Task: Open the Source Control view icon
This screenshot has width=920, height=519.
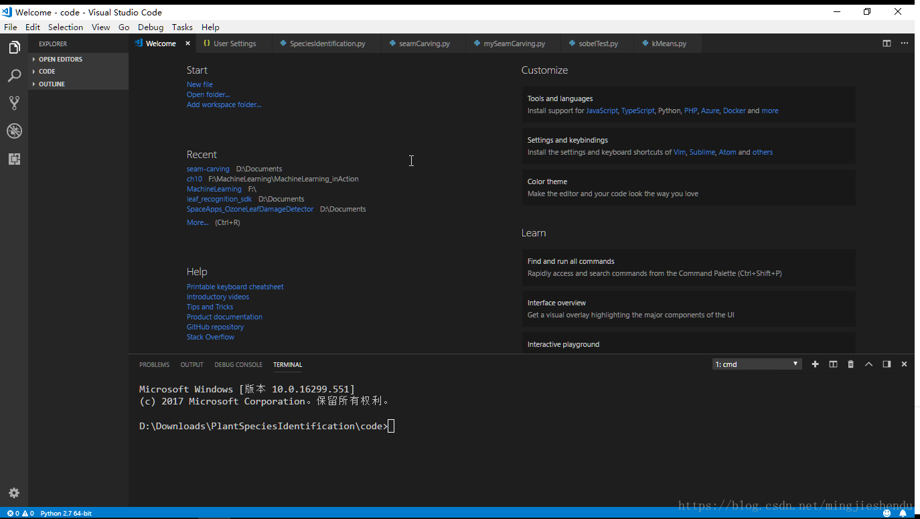Action: (x=14, y=103)
